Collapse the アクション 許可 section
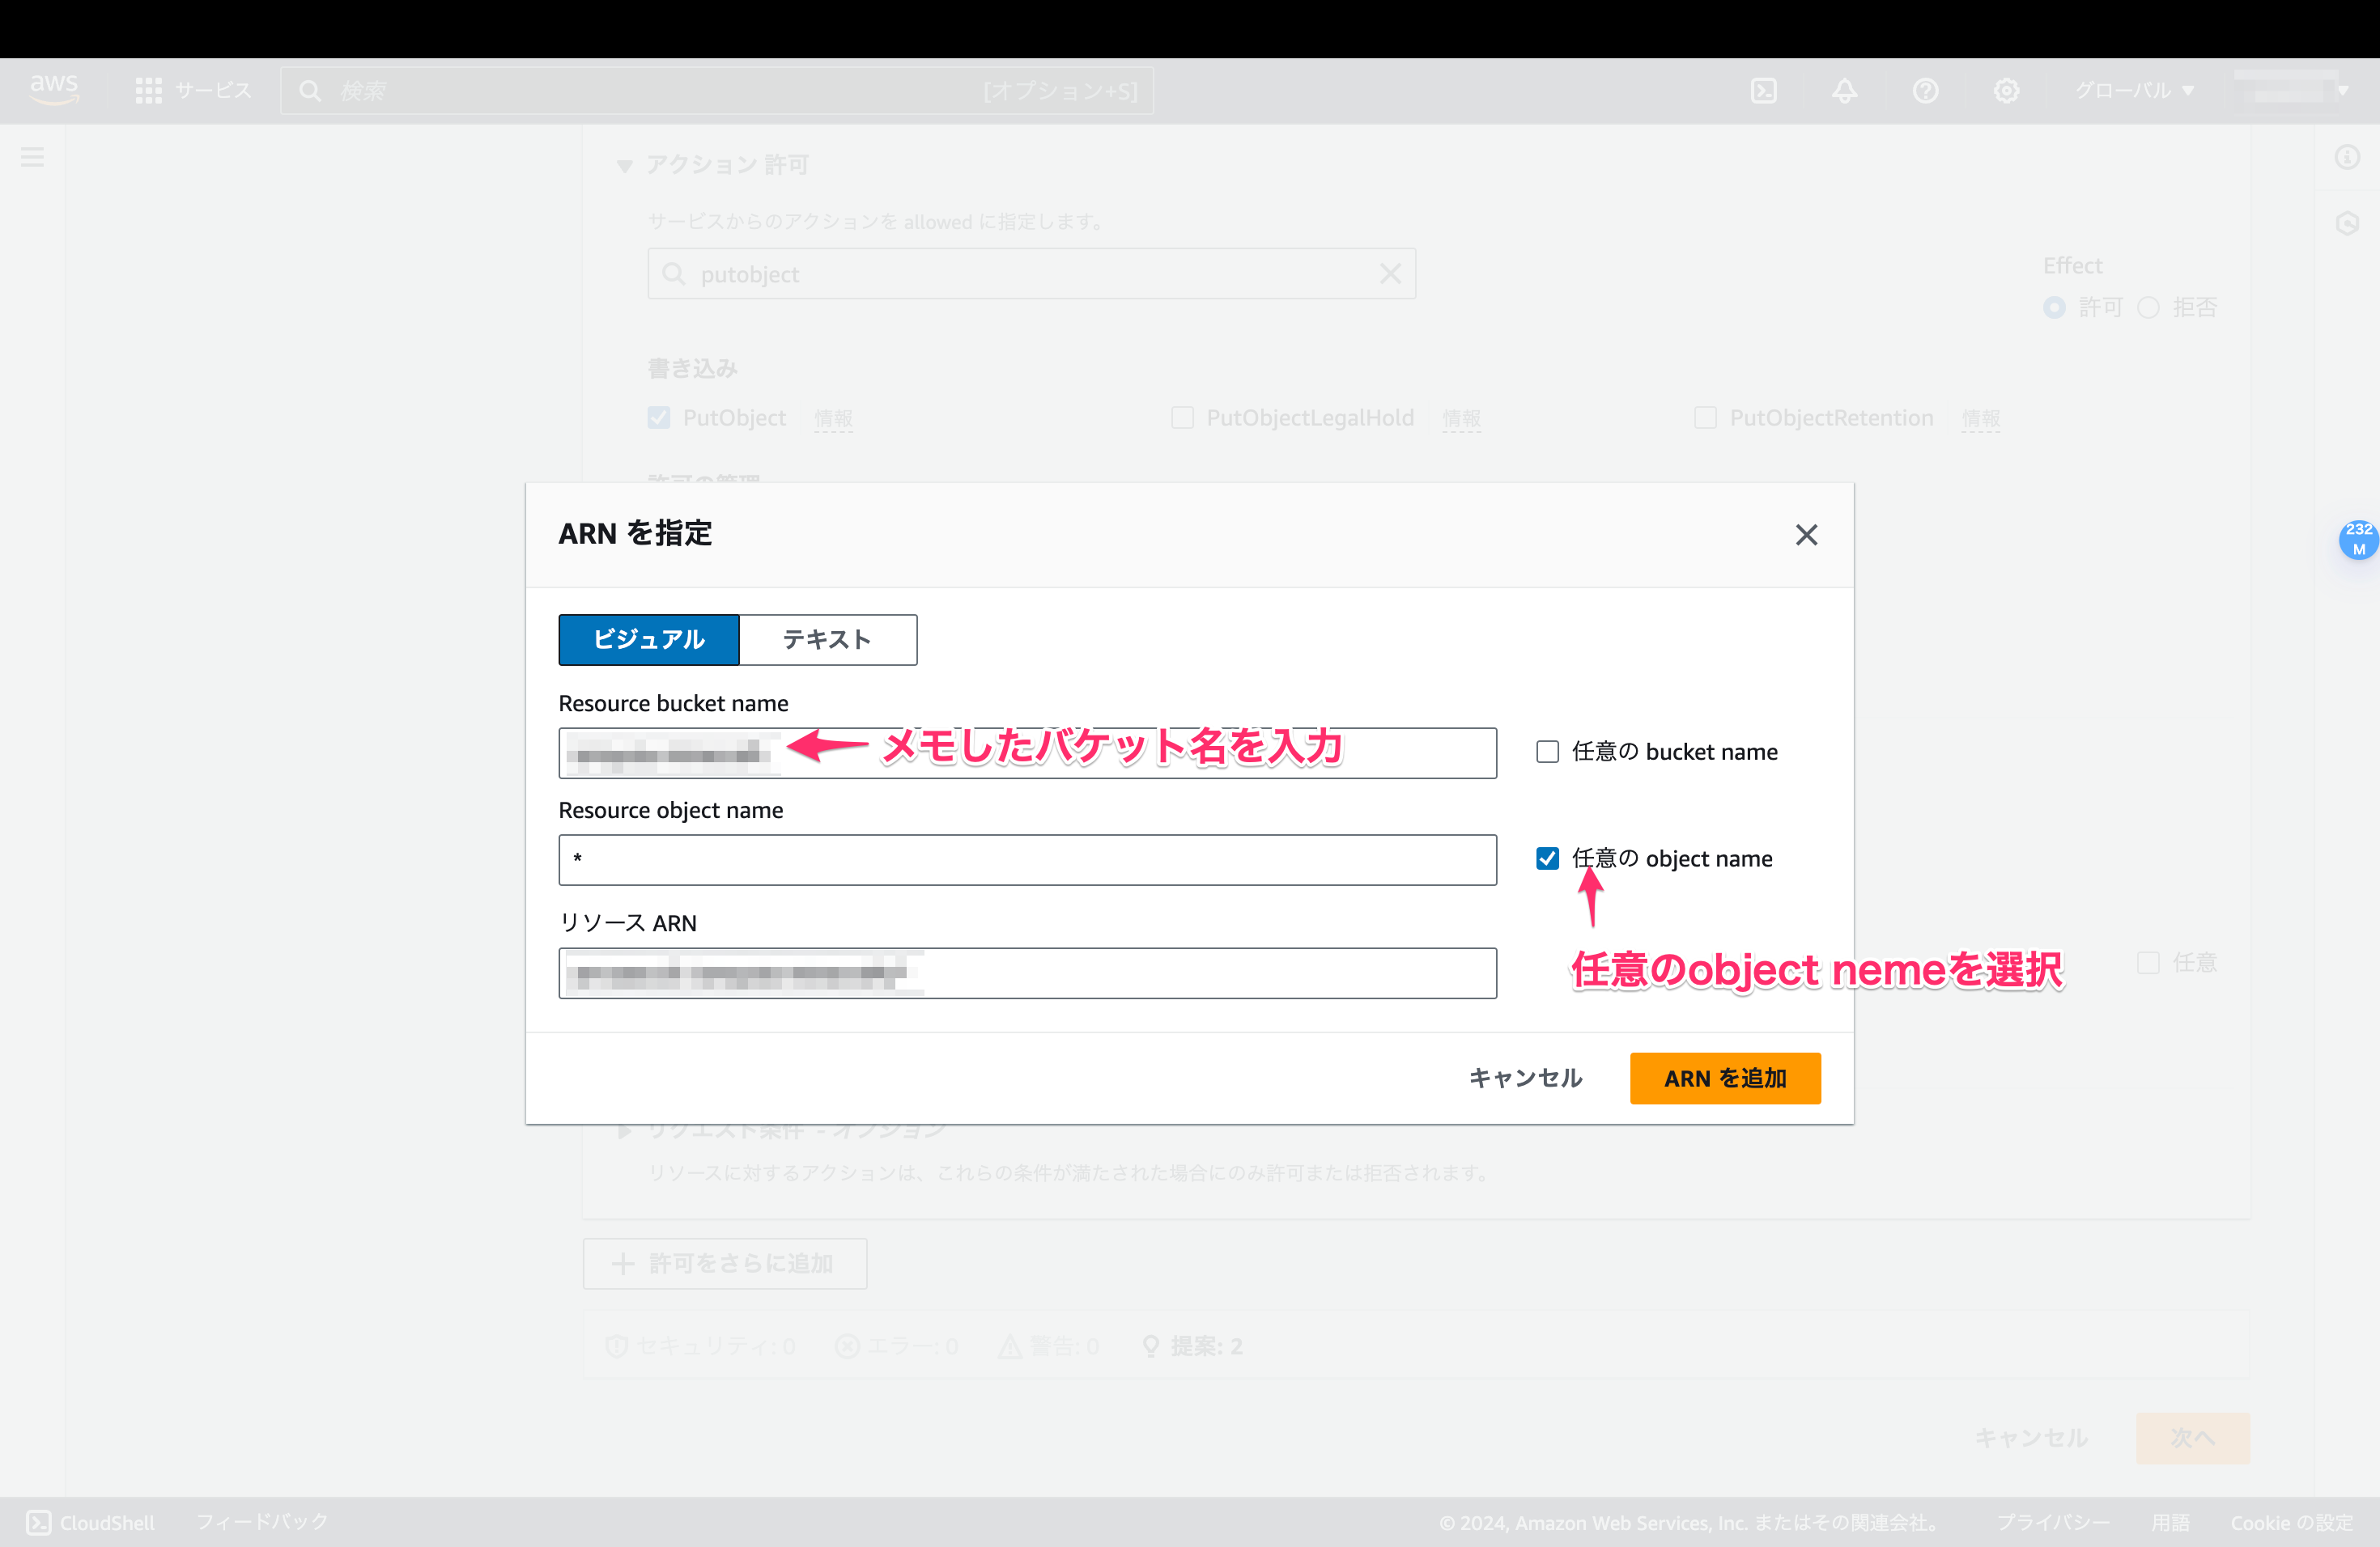 (x=624, y=165)
